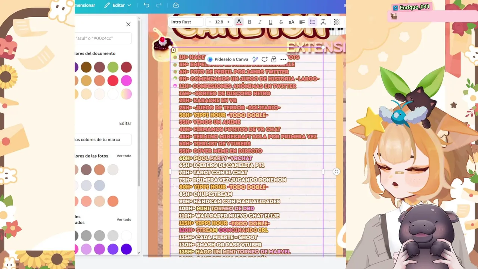Viewport: 478px width, 269px height.
Task: Click the Editar brand colors link
Action: [x=125, y=123]
